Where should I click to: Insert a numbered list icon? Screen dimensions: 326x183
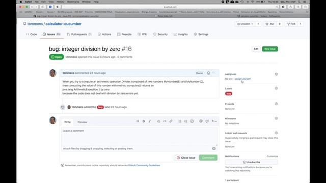(x=186, y=121)
